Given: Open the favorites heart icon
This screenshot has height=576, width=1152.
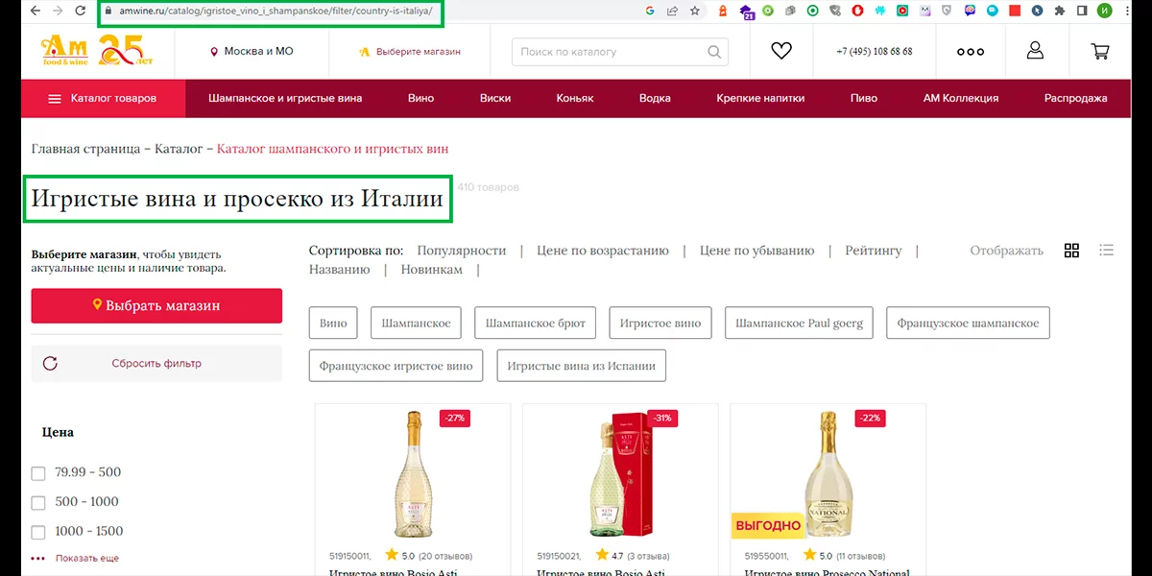Looking at the screenshot, I should tap(781, 51).
